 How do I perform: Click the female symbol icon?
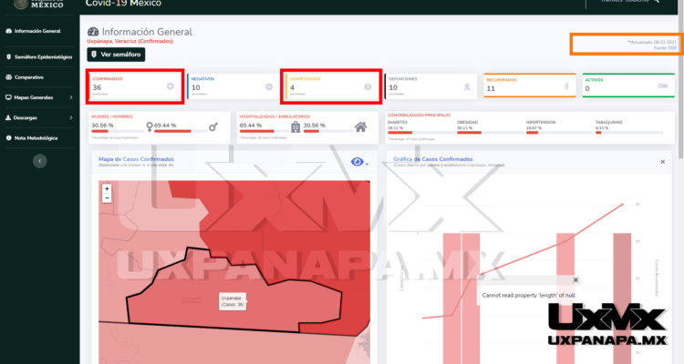[150, 126]
